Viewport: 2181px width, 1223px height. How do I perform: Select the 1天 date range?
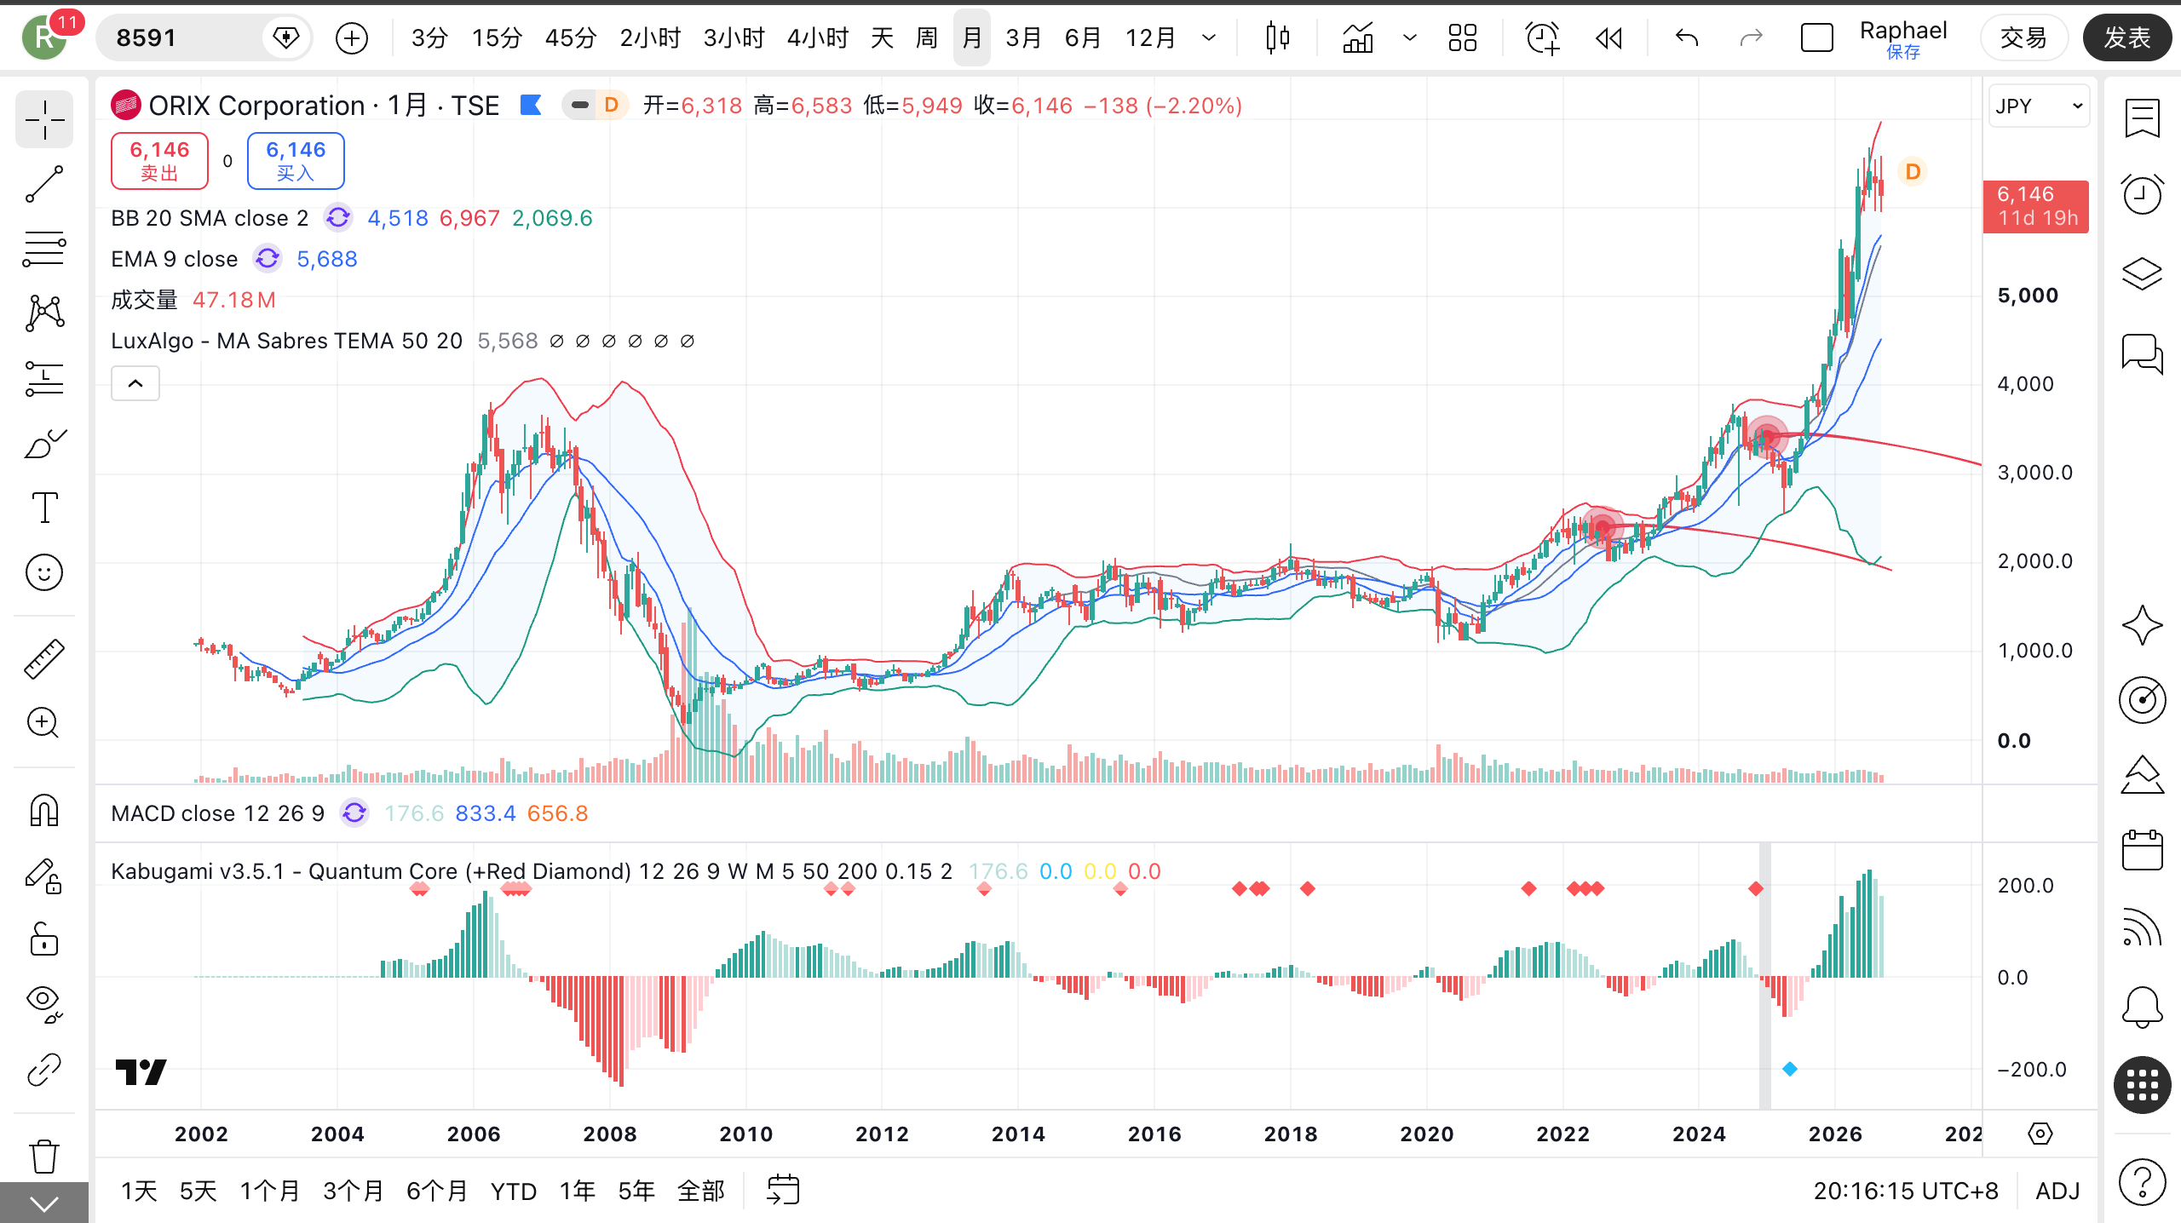click(139, 1191)
